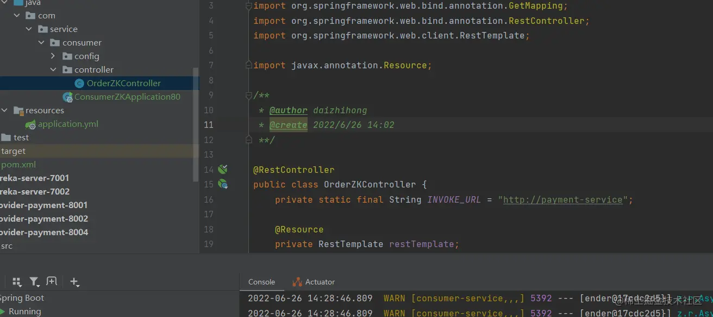Click the test folder icon
This screenshot has width=713, height=317.
[6, 138]
